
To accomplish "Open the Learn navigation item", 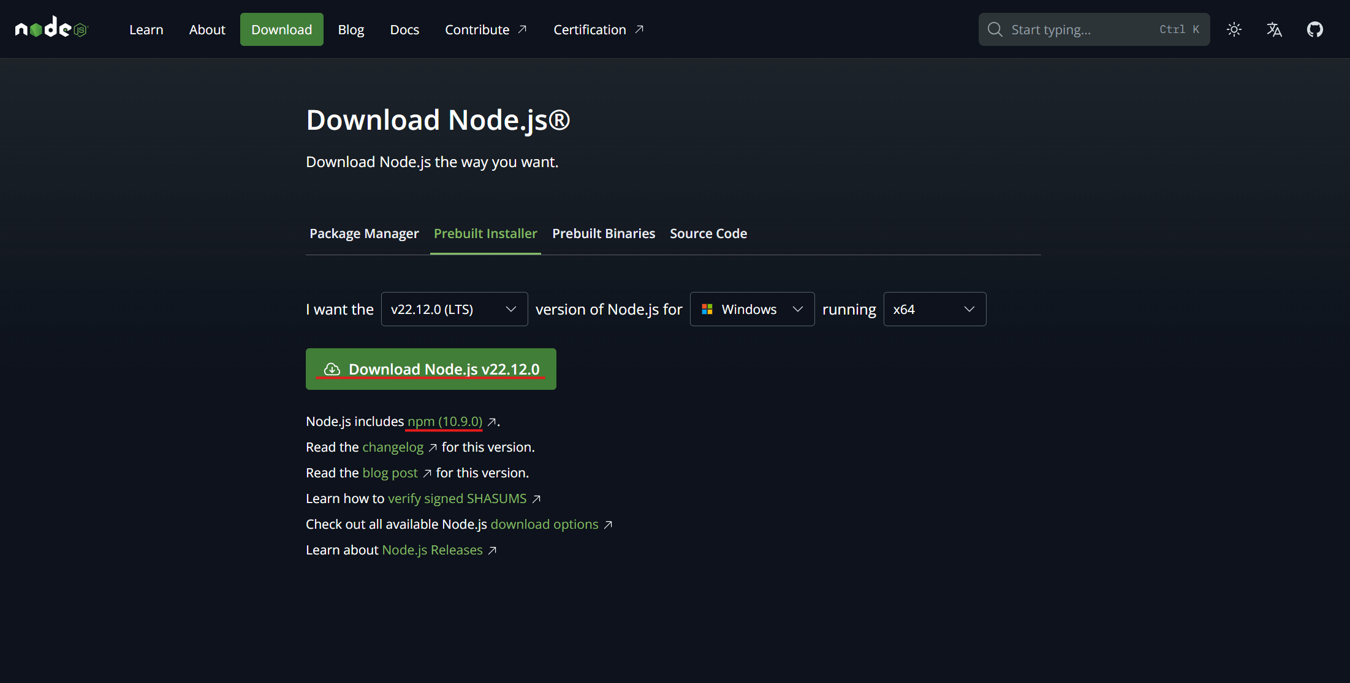I will tap(146, 29).
